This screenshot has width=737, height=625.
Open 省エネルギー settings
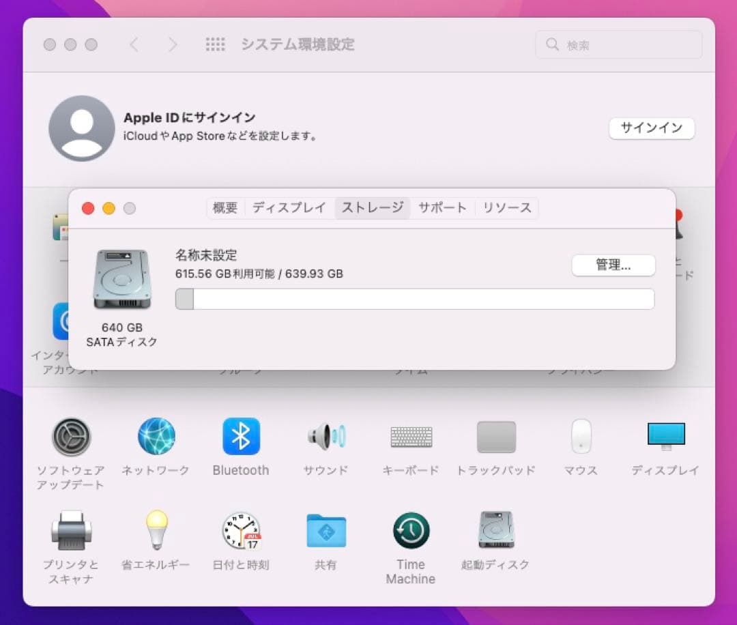156,530
